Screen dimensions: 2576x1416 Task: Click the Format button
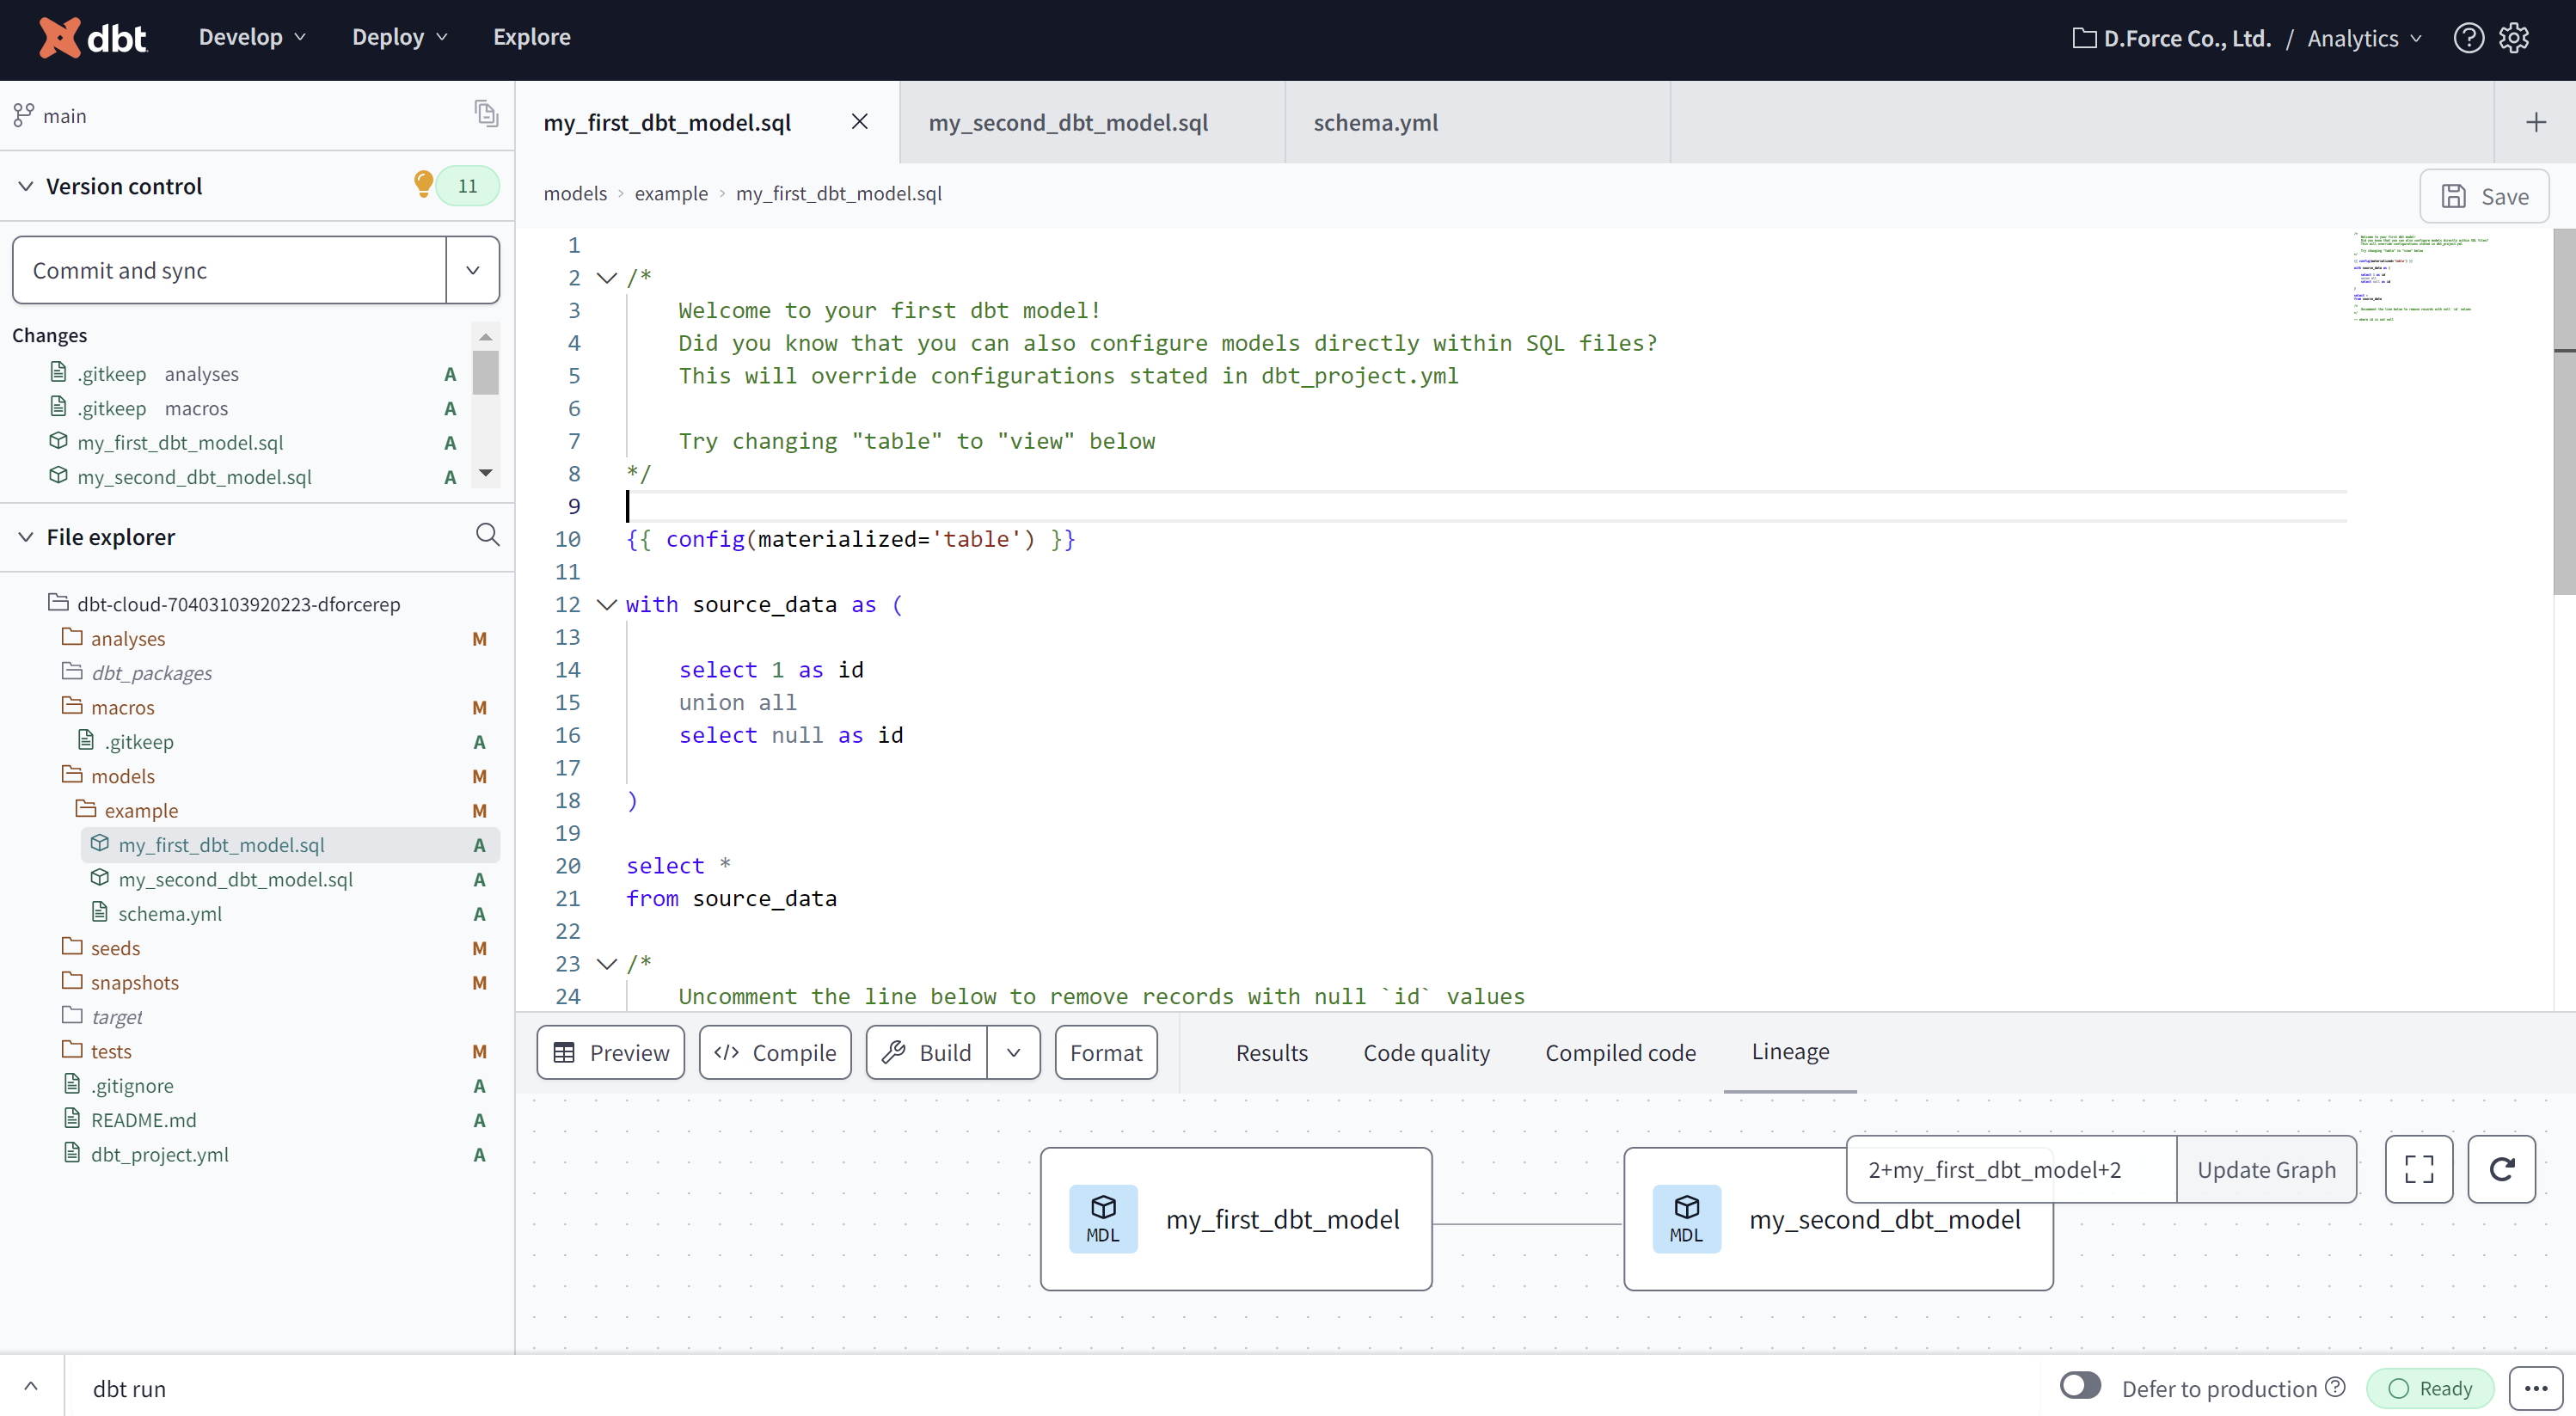[1105, 1052]
